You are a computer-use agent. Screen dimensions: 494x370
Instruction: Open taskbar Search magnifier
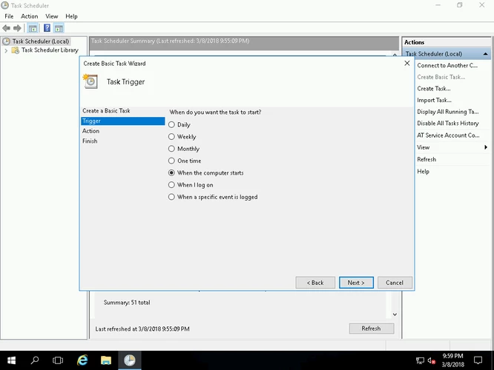pyautogui.click(x=35, y=360)
